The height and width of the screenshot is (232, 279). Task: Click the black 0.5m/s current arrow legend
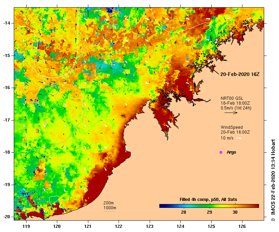click(231, 113)
